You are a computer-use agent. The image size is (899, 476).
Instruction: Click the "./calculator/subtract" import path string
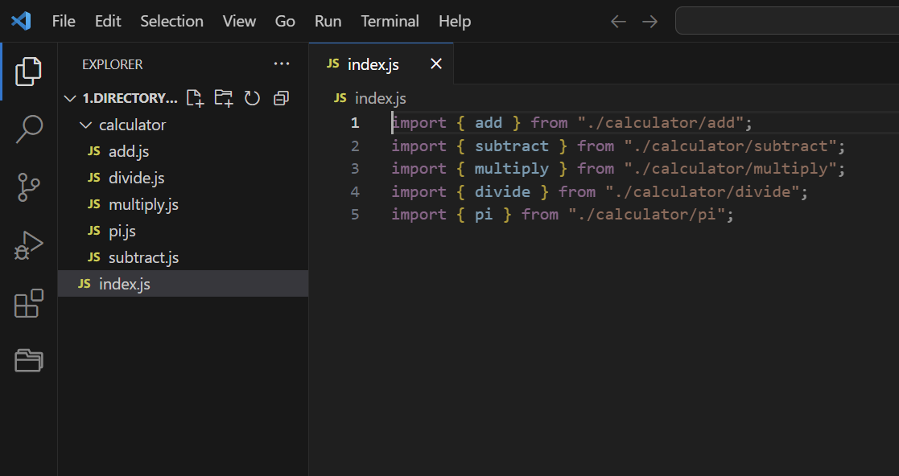(731, 146)
